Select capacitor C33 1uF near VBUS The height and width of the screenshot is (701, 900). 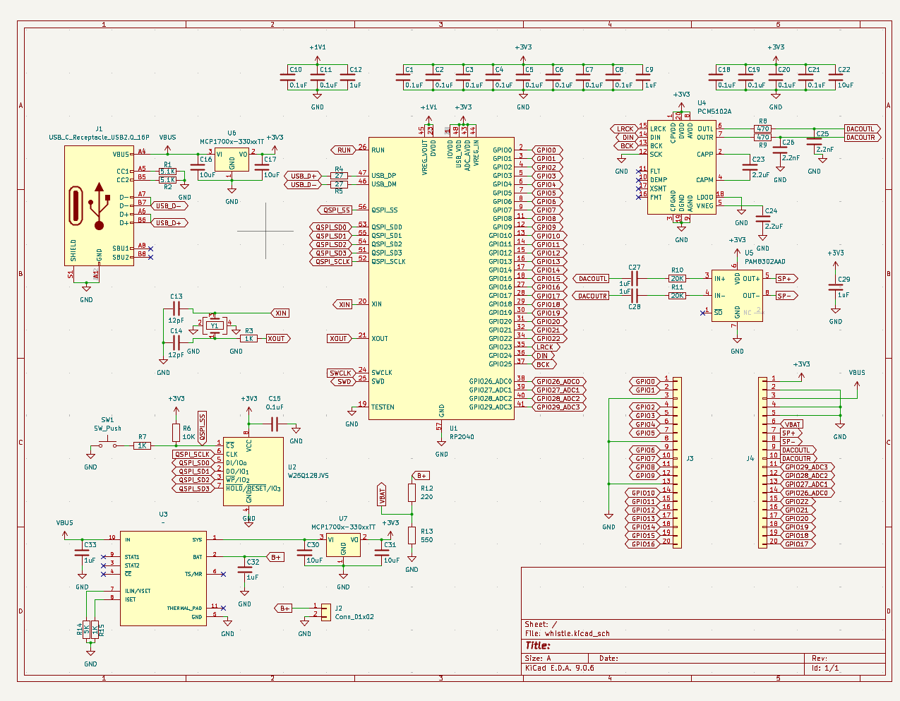pyautogui.click(x=82, y=553)
